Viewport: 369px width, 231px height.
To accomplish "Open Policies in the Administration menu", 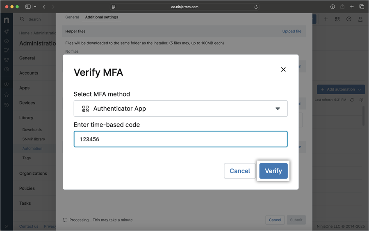I will point(27,188).
